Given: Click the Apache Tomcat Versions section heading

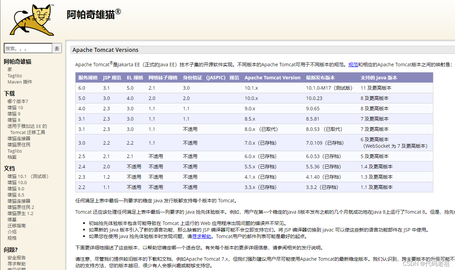Looking at the screenshot, I should click(106, 50).
